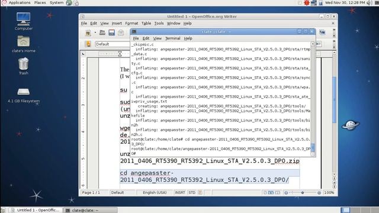Click the 100% zoom percentage field

(329, 192)
